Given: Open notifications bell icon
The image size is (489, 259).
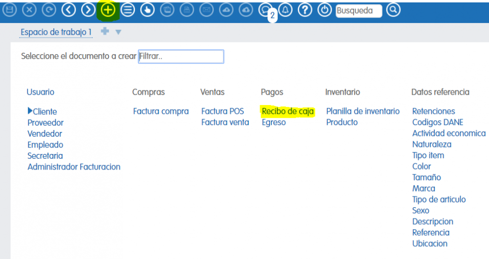Looking at the screenshot, I should [x=286, y=10].
